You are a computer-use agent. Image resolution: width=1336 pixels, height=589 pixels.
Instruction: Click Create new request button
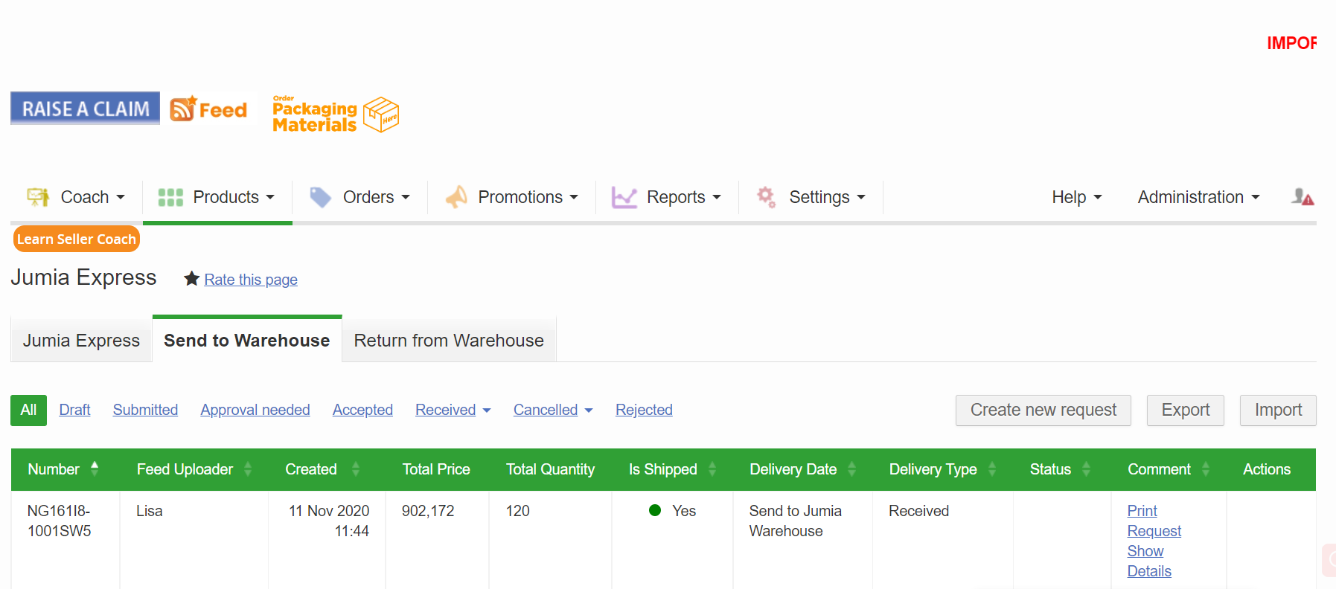pos(1043,410)
